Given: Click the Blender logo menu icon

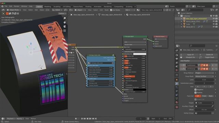Looking at the screenshot, I should 2,6.
